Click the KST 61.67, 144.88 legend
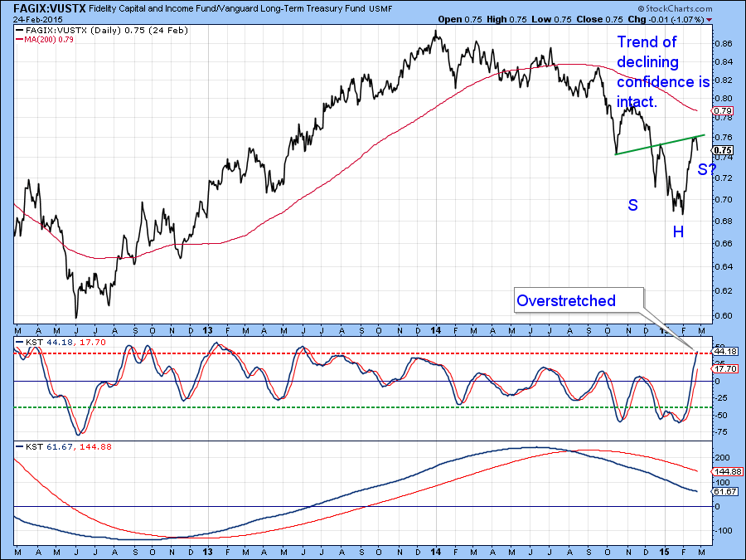Image resolution: width=746 pixels, height=560 pixels. [64, 446]
